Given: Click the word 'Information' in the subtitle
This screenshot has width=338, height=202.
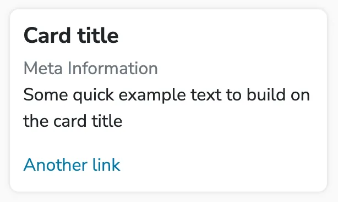Looking at the screenshot, I should click(113, 68).
